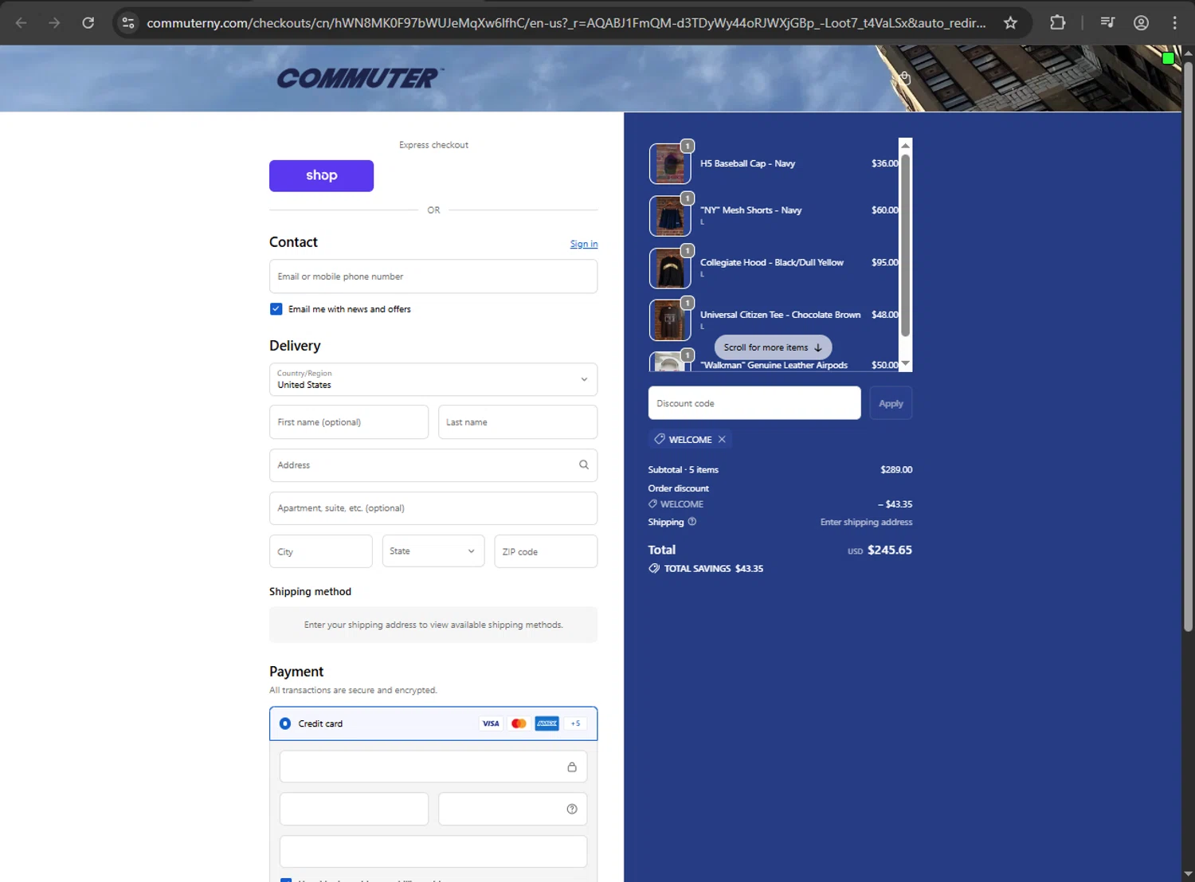
Task: Click the browser address bar URL
Action: point(566,23)
